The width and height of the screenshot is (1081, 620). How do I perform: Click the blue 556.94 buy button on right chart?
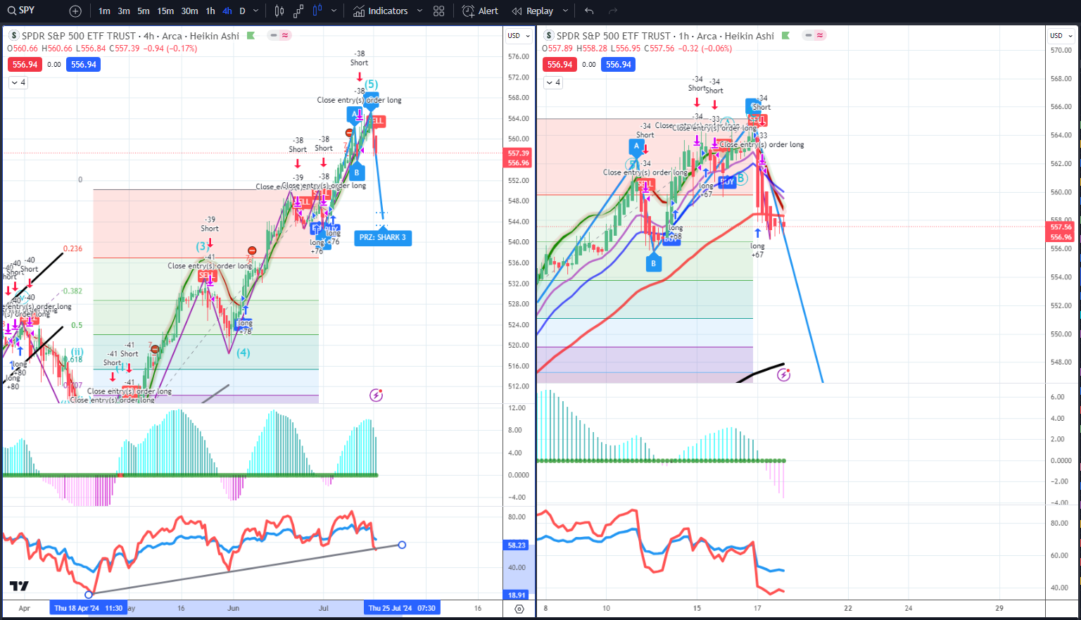619,65
